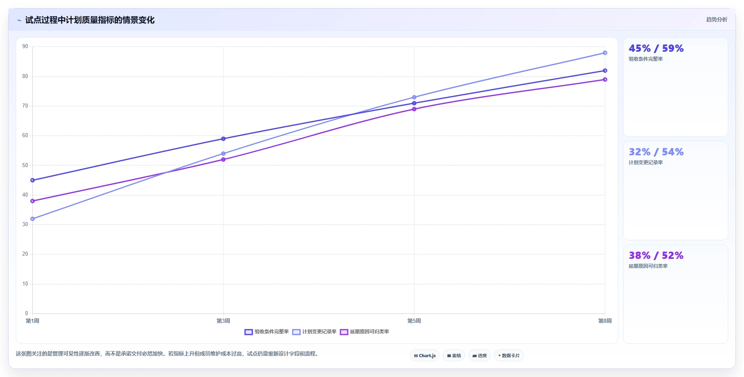This screenshot has height=377, width=744.
Task: Click the 趋势分析 label in the header
Action: click(717, 19)
